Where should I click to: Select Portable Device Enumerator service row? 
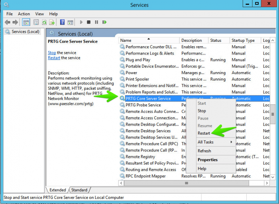pyautogui.click(x=195, y=66)
